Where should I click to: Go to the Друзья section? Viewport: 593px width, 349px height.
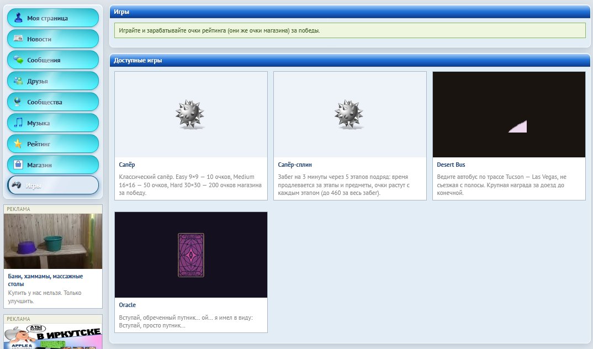click(x=53, y=81)
